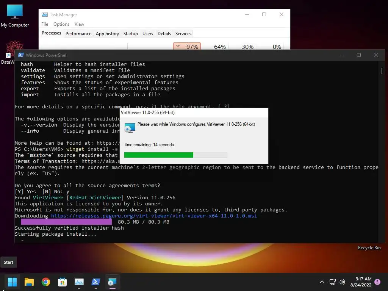Open the Options menu in Task Manager

click(x=61, y=24)
